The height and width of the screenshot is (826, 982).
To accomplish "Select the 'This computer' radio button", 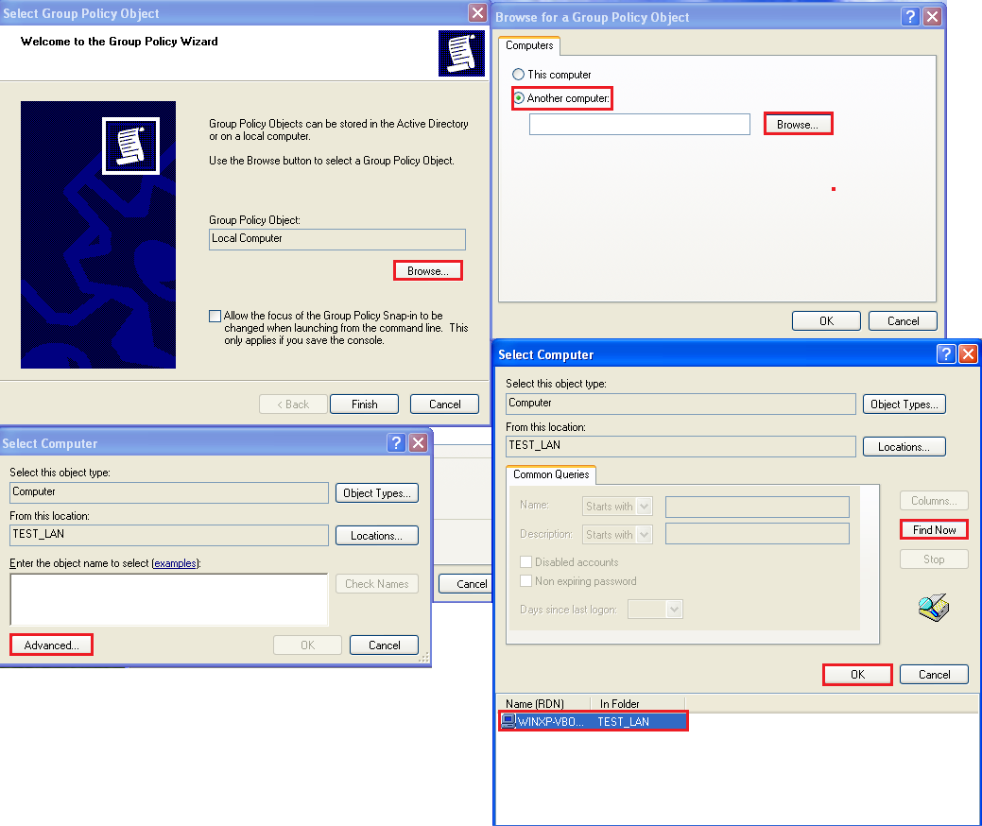I will coord(519,75).
